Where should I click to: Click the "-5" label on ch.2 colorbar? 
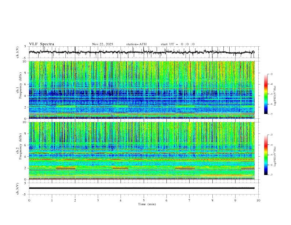[271, 155]
